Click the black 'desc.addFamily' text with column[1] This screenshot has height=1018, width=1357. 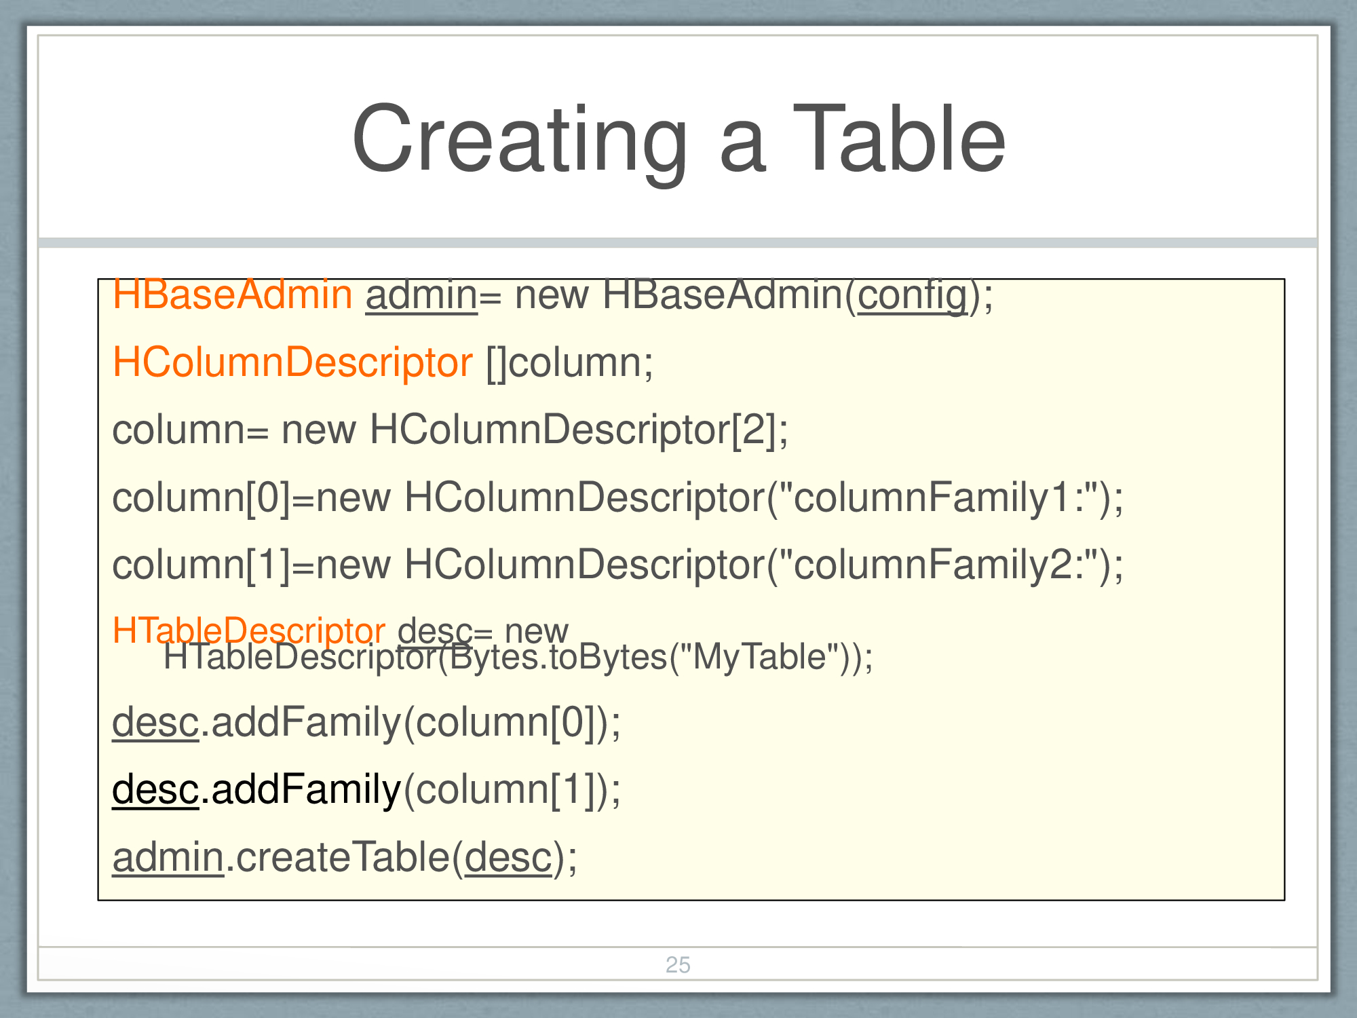coord(258,789)
